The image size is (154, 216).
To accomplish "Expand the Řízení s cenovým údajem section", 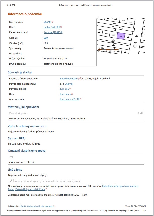I will click(x=45, y=181).
